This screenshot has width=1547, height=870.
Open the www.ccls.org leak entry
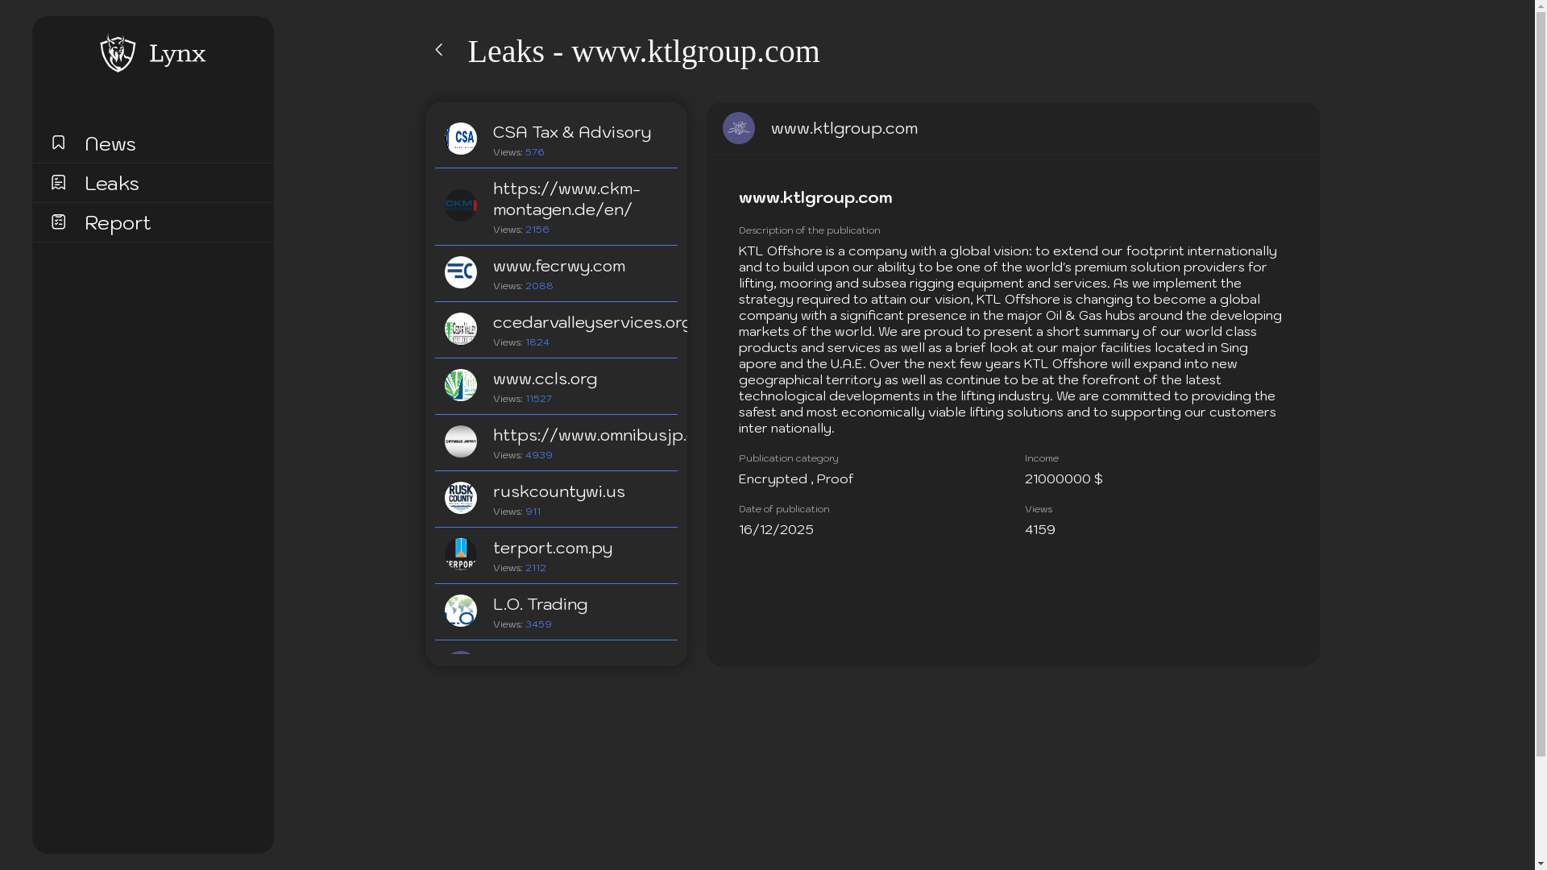[545, 379]
